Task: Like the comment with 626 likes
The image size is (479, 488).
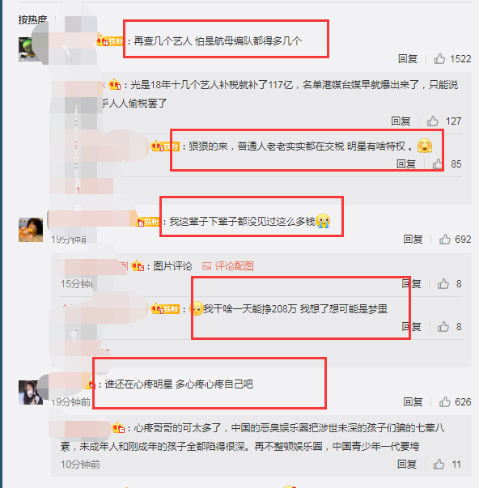Action: (445, 401)
